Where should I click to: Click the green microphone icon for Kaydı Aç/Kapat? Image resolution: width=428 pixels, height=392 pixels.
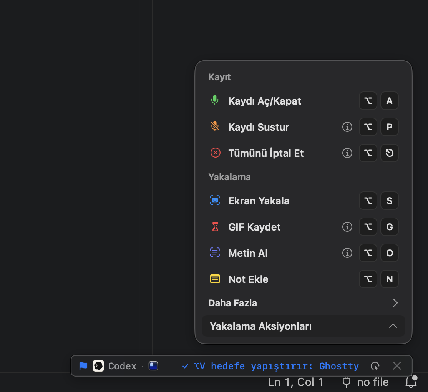click(215, 100)
